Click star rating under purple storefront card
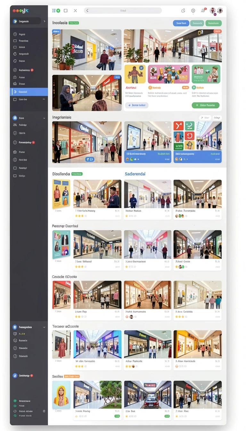This screenshot has width=246, height=431. 80,366
